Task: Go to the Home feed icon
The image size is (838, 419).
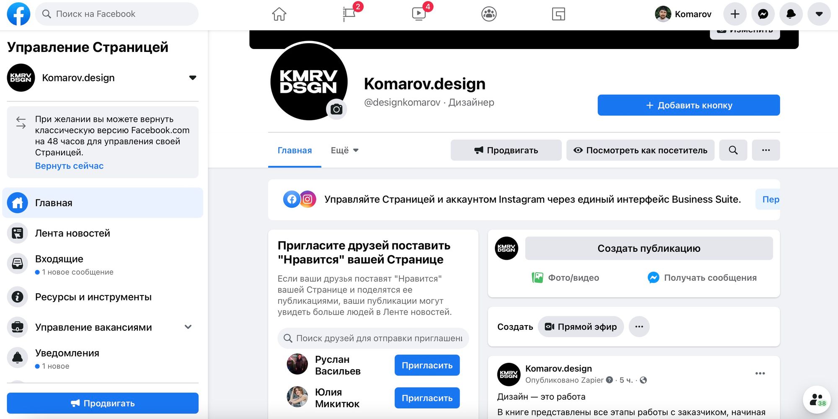Action: coord(279,14)
